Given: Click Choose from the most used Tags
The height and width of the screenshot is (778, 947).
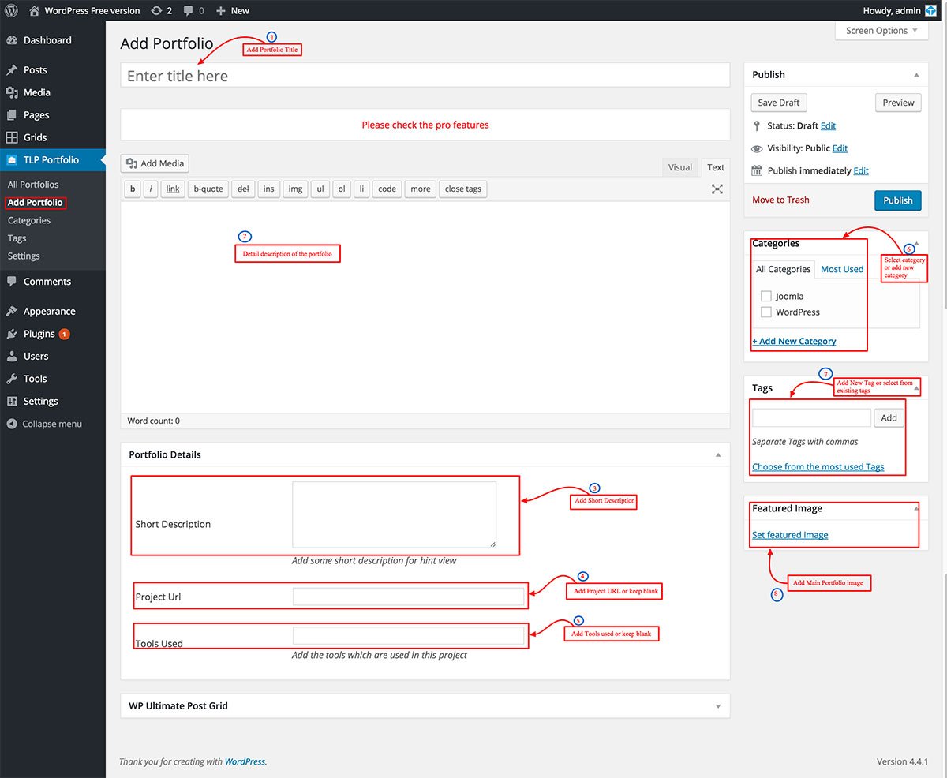Looking at the screenshot, I should pos(818,467).
